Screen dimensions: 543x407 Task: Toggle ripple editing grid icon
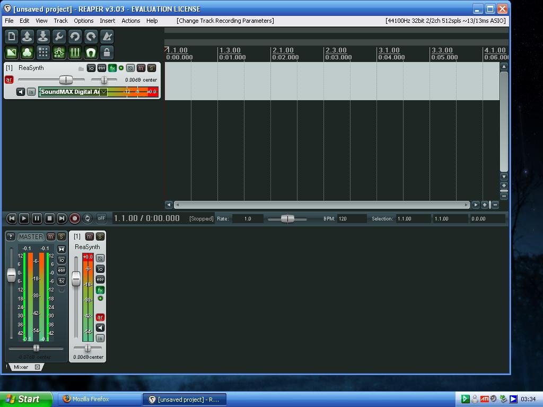pyautogui.click(x=43, y=52)
